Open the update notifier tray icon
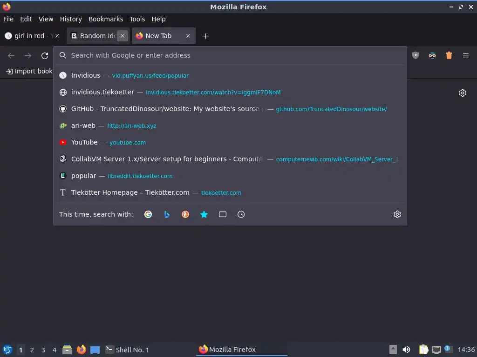477x357 pixels. (448, 349)
